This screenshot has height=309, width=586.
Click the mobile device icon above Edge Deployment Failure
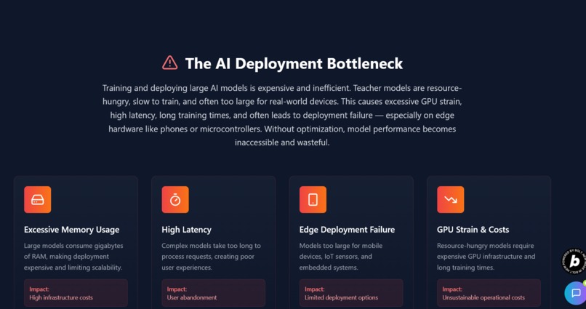click(313, 199)
